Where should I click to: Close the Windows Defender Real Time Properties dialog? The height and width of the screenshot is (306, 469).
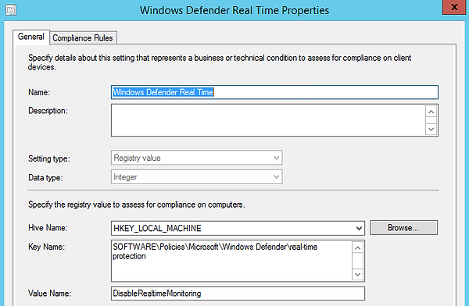tap(454, 7)
